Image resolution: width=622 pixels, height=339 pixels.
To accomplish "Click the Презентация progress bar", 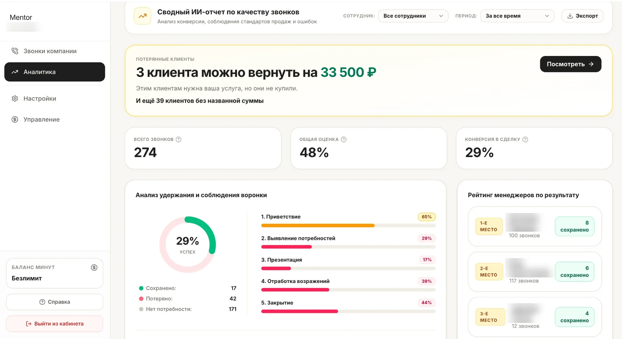I will [348, 268].
